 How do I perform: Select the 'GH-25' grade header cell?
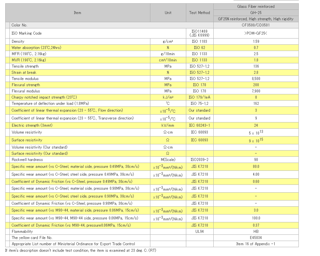(x=256, y=13)
